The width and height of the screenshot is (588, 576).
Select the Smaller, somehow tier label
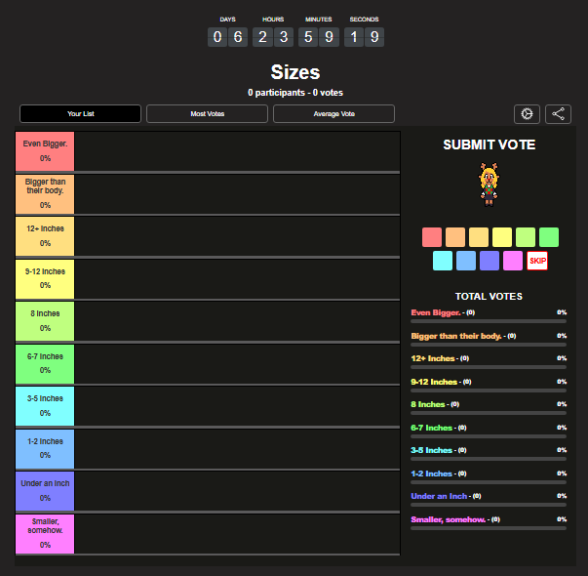point(45,534)
